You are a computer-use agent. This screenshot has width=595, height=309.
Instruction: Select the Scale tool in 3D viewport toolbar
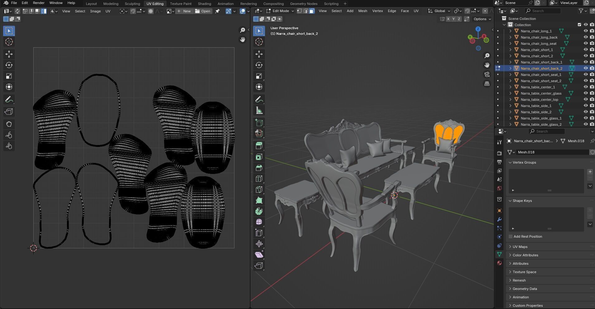click(x=259, y=76)
